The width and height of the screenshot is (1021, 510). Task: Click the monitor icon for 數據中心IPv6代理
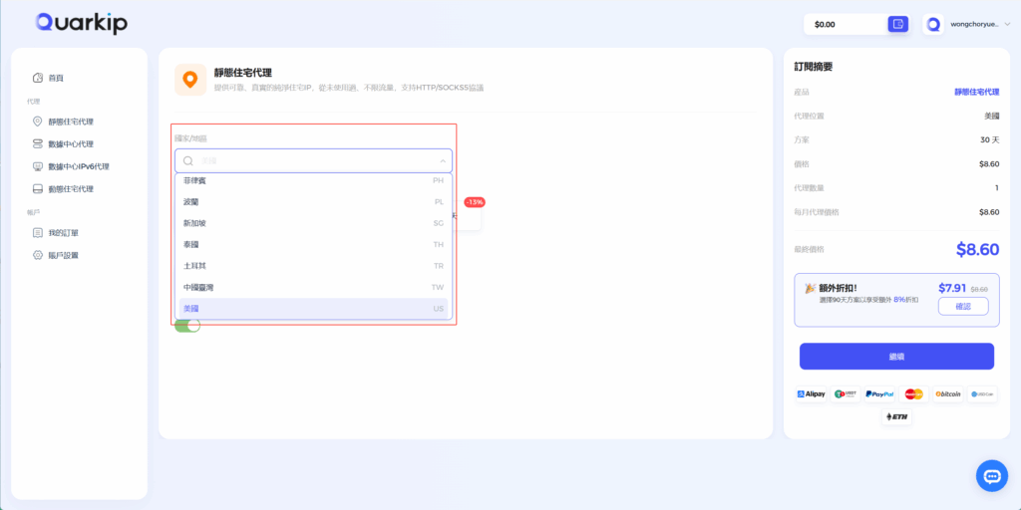coord(38,166)
